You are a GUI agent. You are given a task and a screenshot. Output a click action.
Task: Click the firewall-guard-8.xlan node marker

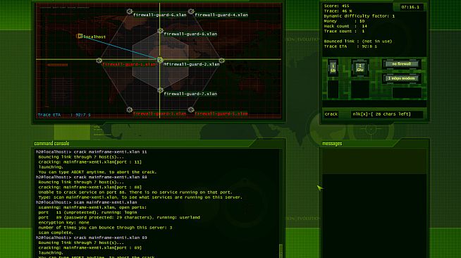coord(160,31)
